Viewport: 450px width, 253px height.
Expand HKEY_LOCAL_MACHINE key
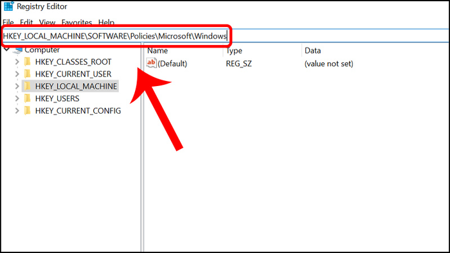pos(17,86)
